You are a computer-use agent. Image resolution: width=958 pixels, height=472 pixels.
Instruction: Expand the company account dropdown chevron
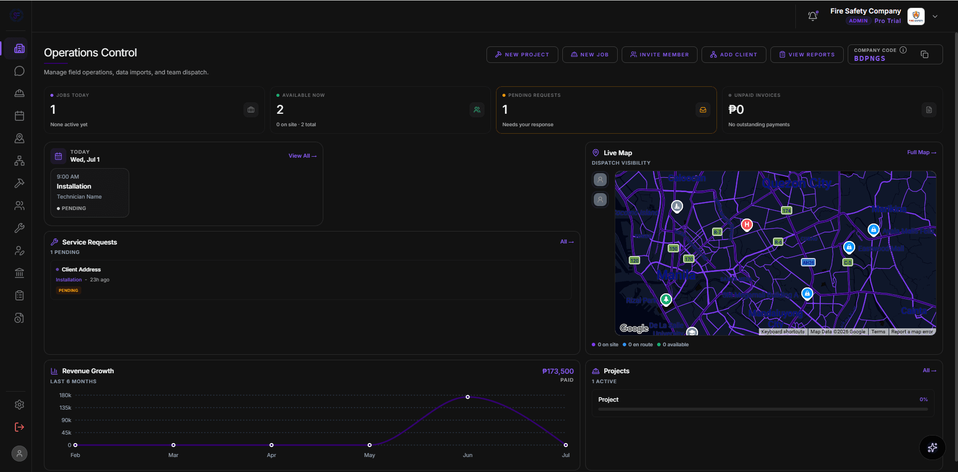click(x=935, y=16)
